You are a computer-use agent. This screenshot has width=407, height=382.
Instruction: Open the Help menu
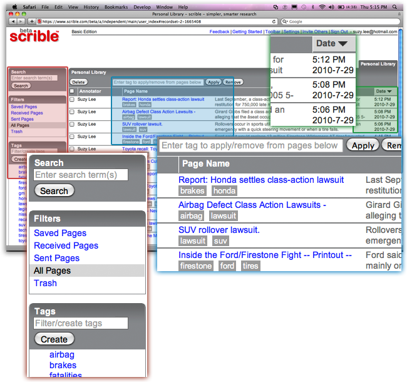[183, 7]
